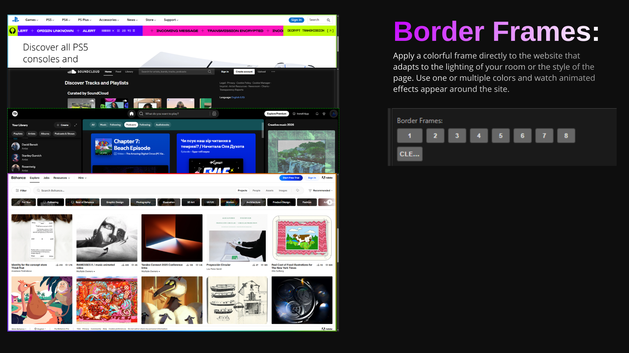Click the Spotify notifications bell icon
Screen dimensions: 629x353
[317, 114]
